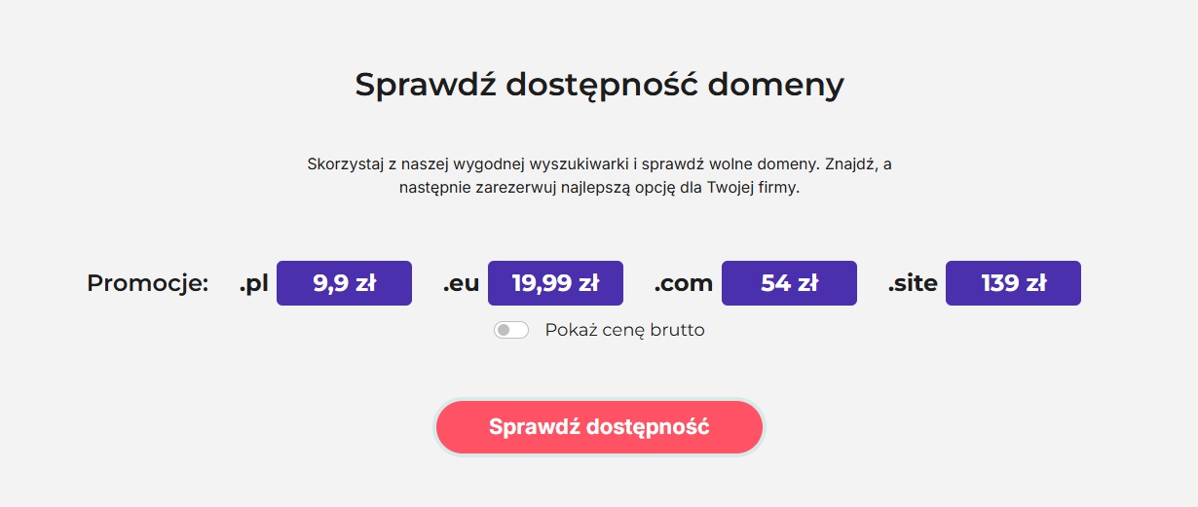Click the .com domain extension label
The height and width of the screenshot is (507, 1198).
click(x=683, y=283)
